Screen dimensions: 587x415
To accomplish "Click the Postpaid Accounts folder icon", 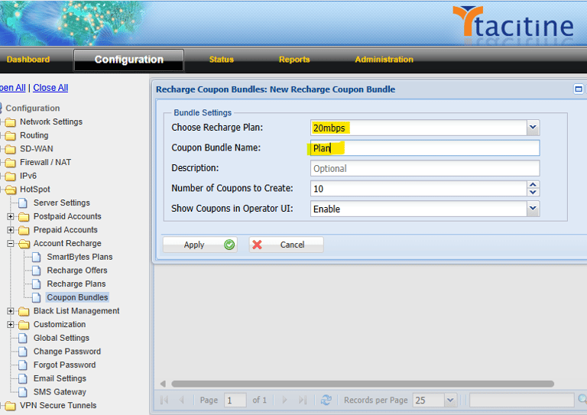I will [24, 216].
